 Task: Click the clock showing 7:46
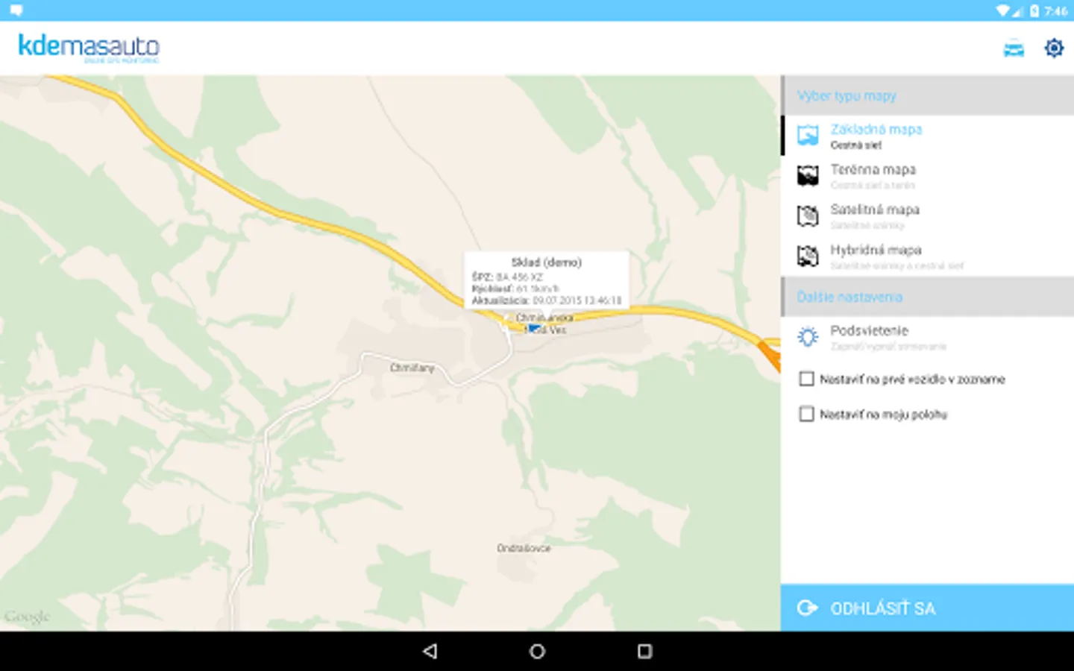click(x=1056, y=10)
